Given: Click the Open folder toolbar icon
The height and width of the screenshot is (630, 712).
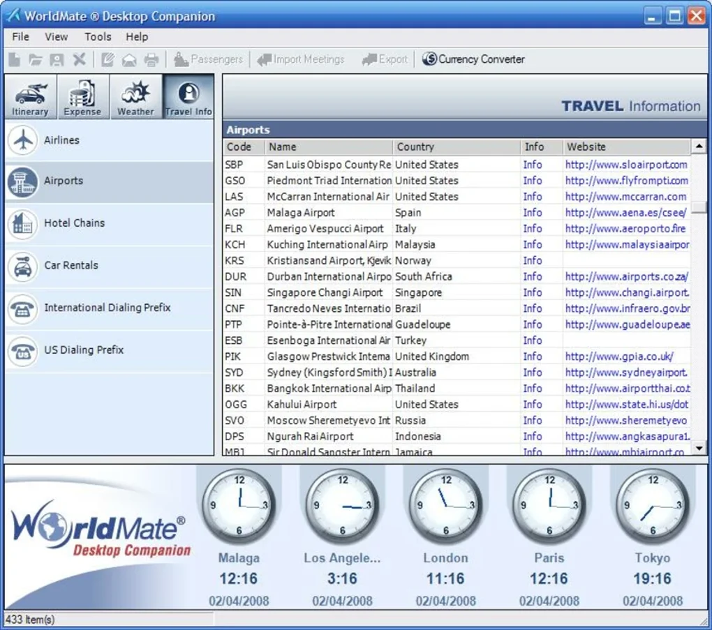Looking at the screenshot, I should [36, 59].
